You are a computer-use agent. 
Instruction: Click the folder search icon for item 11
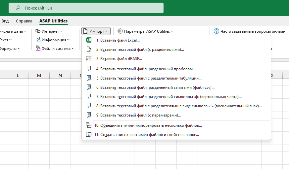point(89,134)
